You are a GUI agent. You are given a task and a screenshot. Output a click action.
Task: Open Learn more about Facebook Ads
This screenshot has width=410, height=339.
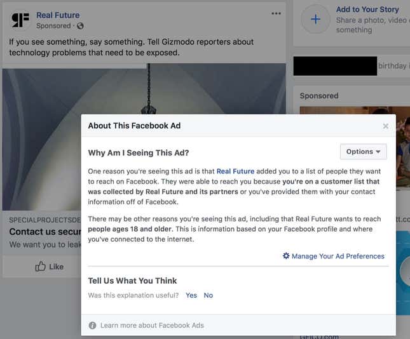pyautogui.click(x=152, y=326)
